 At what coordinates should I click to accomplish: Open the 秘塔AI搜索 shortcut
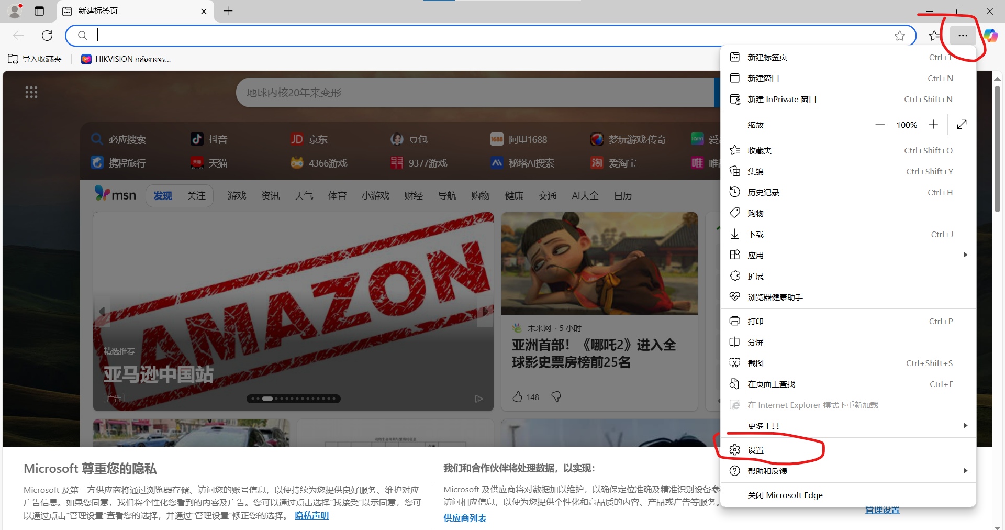(522, 163)
